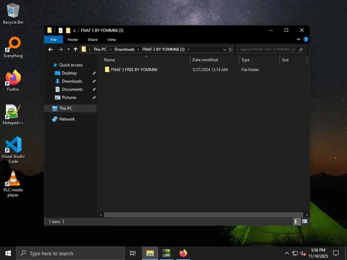Click Downloads in the address bar path
Viewport: 347px width, 260px height.
pyautogui.click(x=124, y=49)
